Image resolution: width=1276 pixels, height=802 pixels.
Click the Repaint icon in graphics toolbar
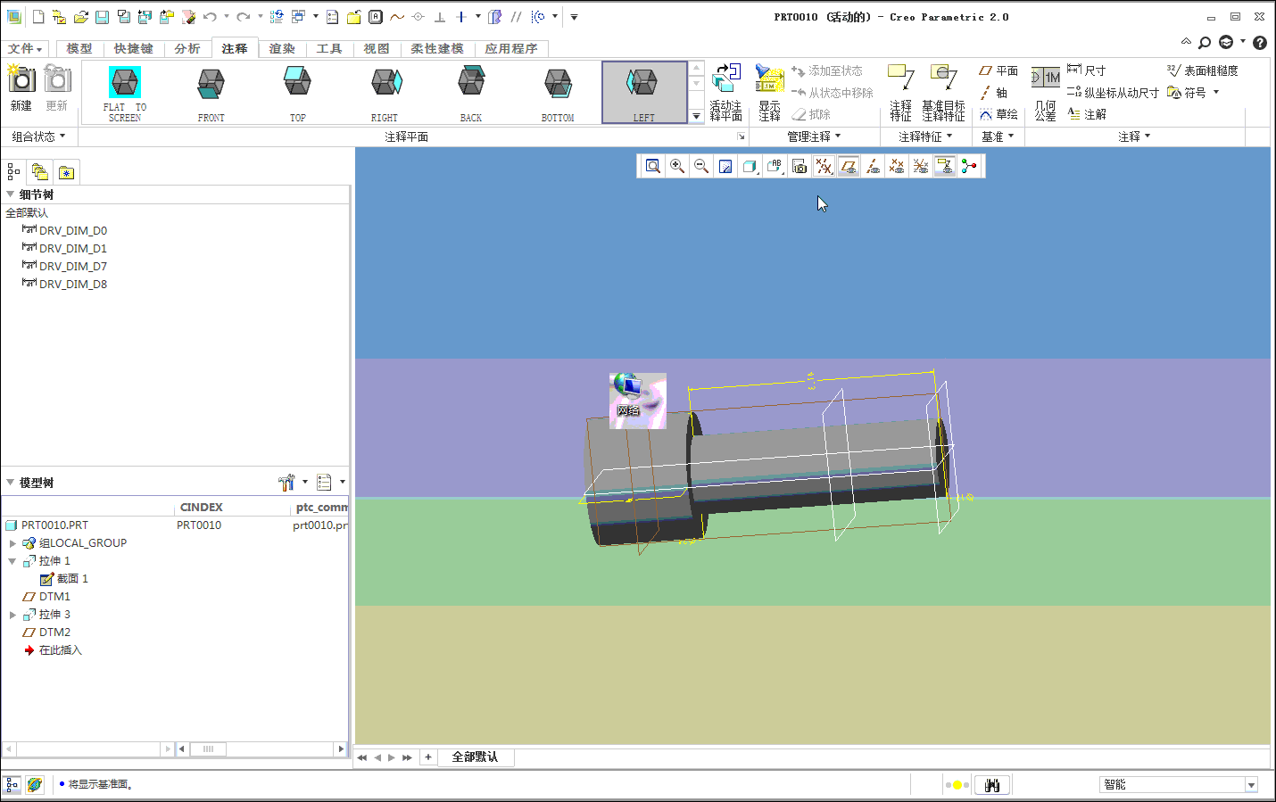tap(725, 166)
